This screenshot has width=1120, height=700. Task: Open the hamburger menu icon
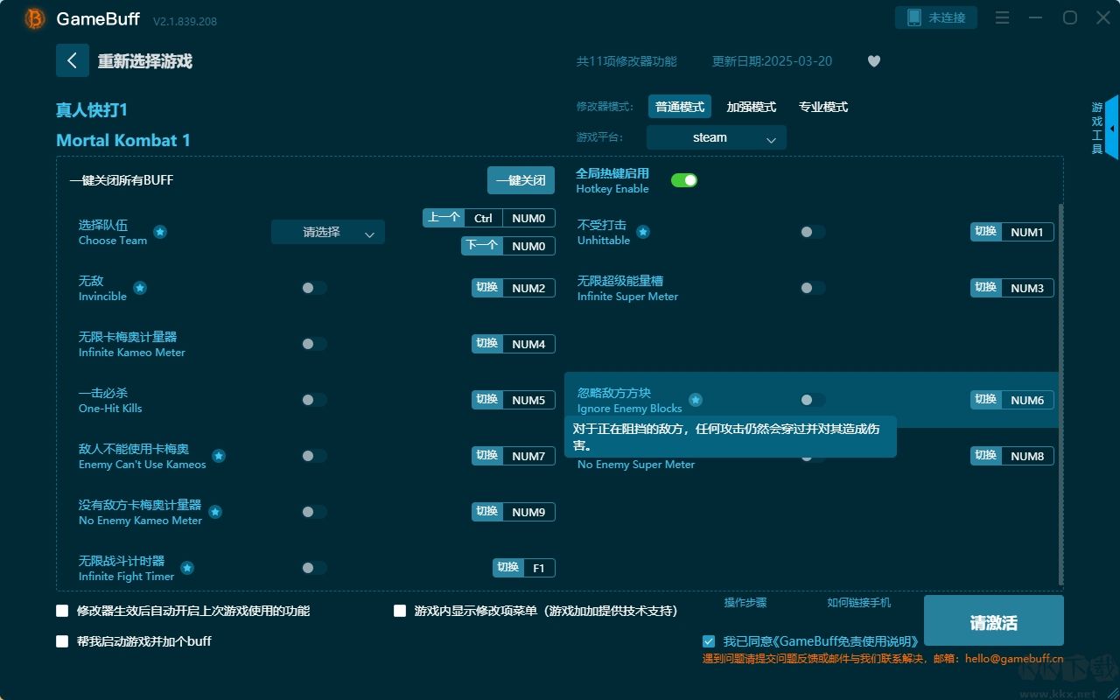tap(1001, 17)
